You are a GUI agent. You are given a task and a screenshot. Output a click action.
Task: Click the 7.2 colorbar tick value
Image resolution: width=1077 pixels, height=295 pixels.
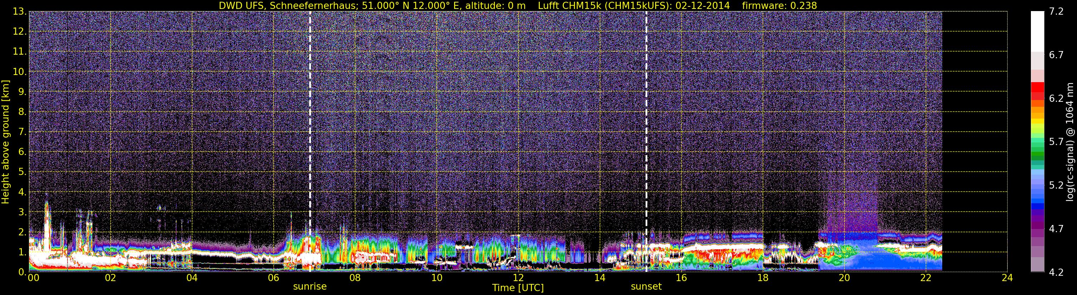[x=1056, y=11]
